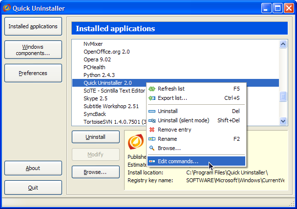
Task: Click the Registry key name value
Action: (x=235, y=180)
